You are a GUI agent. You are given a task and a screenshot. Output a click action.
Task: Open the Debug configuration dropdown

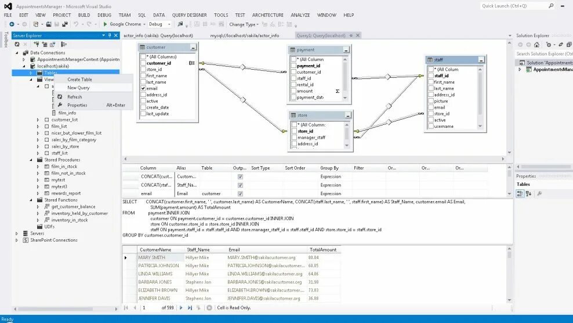(169, 24)
